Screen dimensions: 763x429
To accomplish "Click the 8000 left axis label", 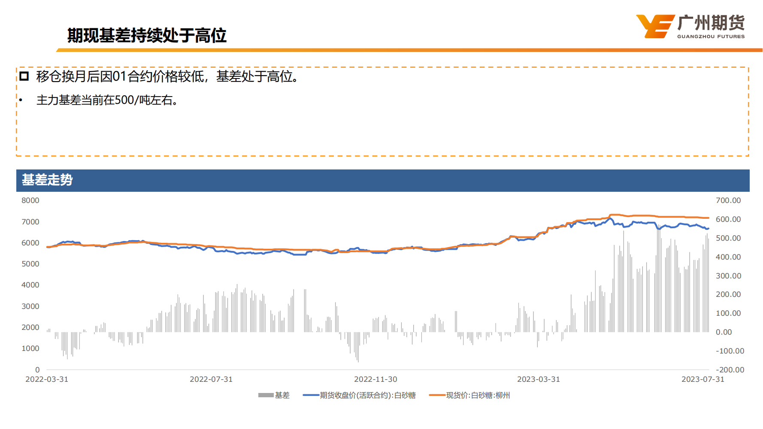I will click(30, 200).
